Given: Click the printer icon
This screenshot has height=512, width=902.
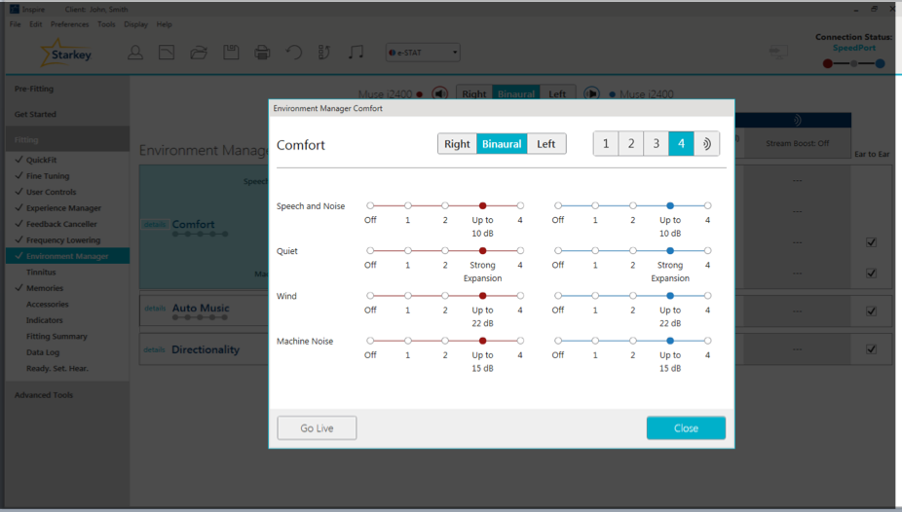Looking at the screenshot, I should (262, 53).
